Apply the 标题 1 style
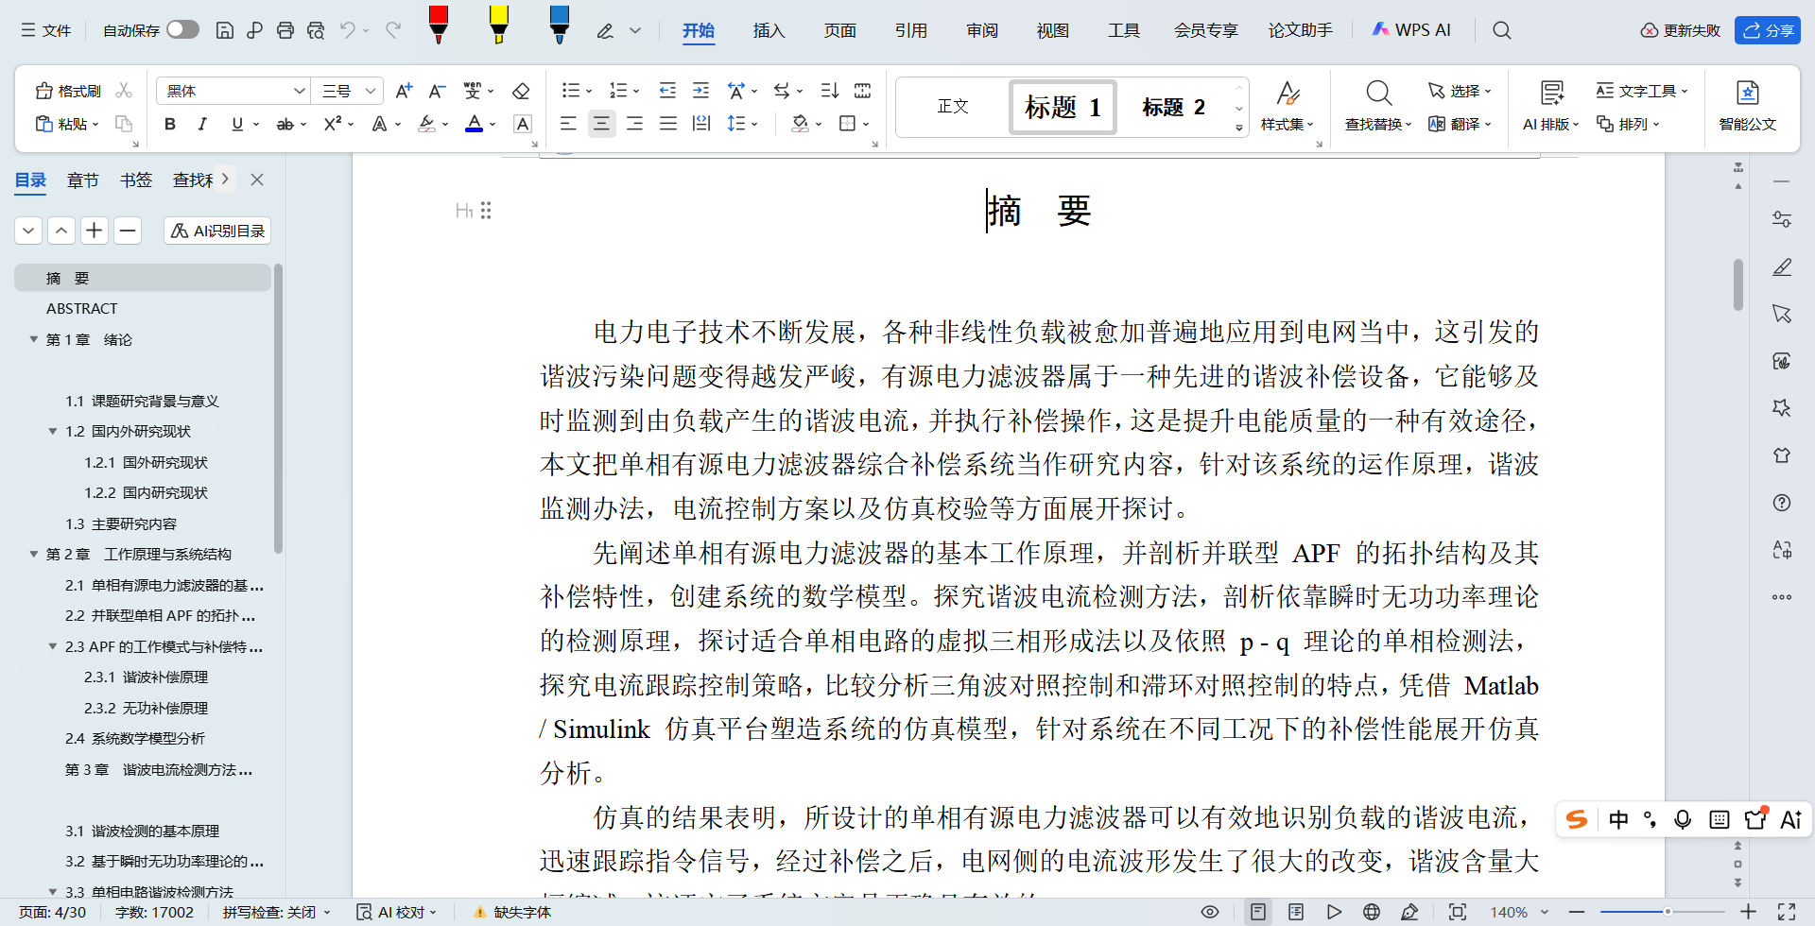The width and height of the screenshot is (1815, 926). 1063,107
